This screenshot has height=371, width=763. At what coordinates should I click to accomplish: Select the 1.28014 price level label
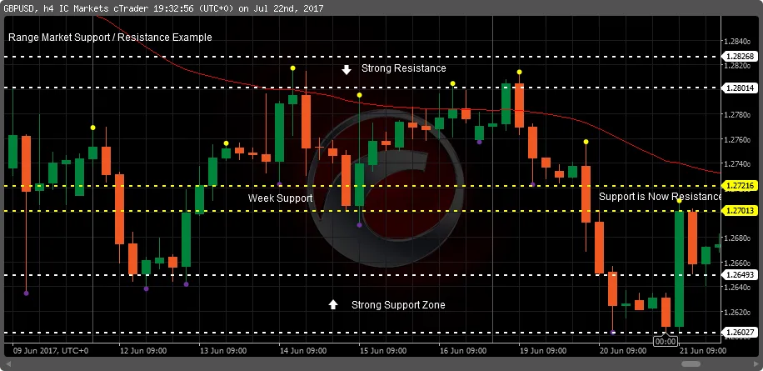click(x=739, y=88)
